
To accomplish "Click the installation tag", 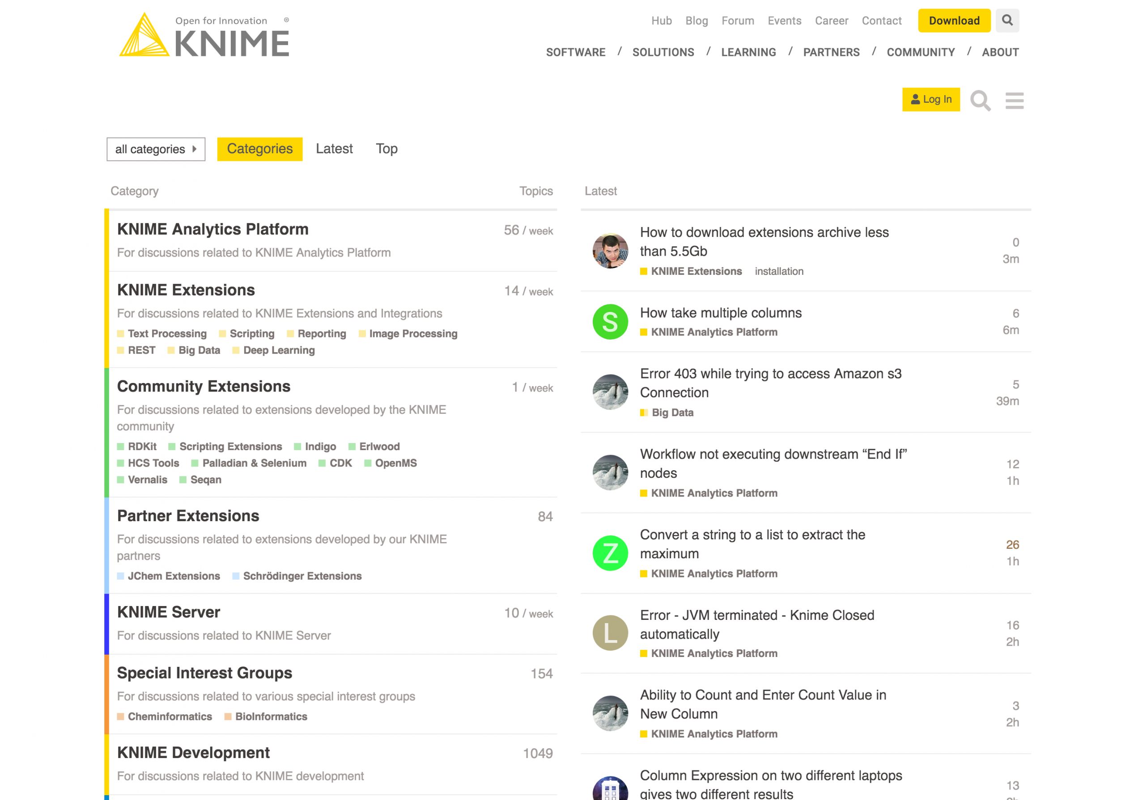I will coord(779,271).
